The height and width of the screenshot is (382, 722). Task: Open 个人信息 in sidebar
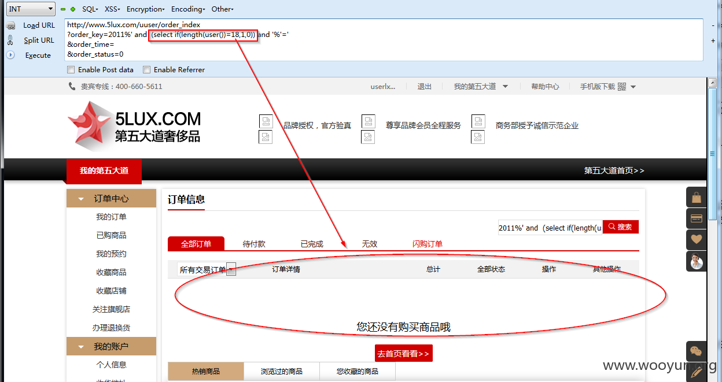[x=111, y=365]
